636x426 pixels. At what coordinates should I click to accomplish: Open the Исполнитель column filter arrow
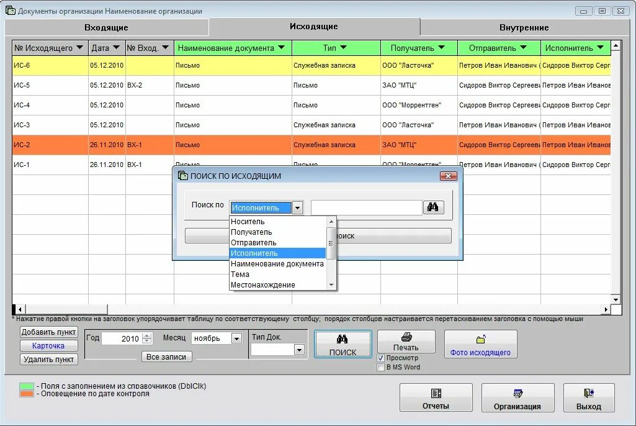pyautogui.click(x=600, y=48)
